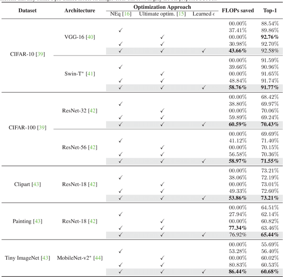Click the FLOPs saved column header
Viewport: 283px width, 277px height.
pyautogui.click(x=237, y=11)
